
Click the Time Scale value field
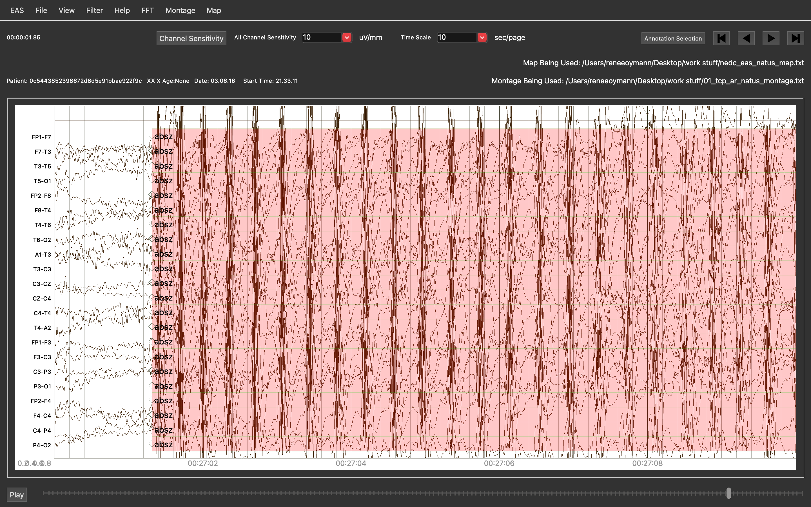(457, 37)
